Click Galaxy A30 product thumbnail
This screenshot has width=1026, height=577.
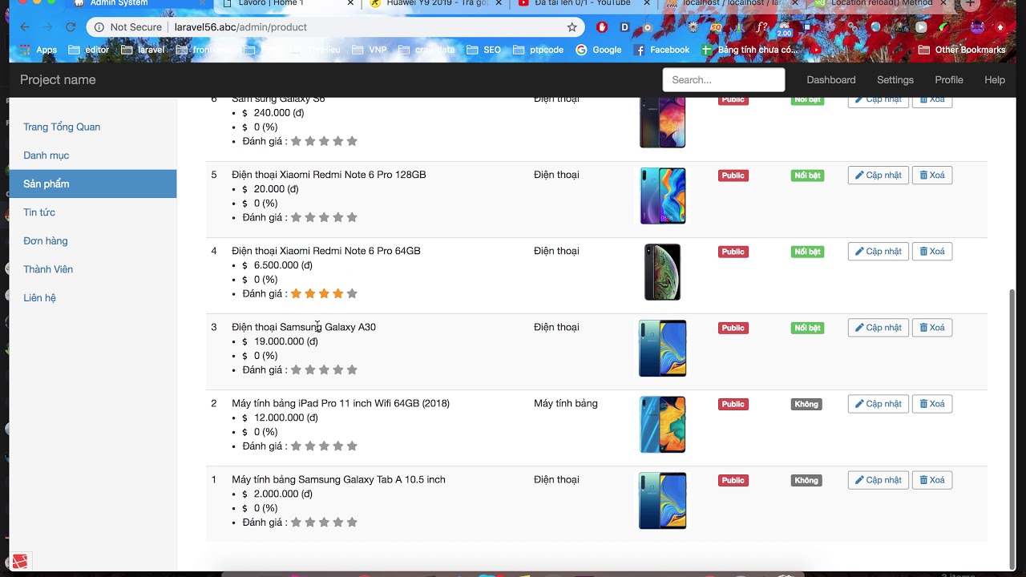(x=662, y=349)
